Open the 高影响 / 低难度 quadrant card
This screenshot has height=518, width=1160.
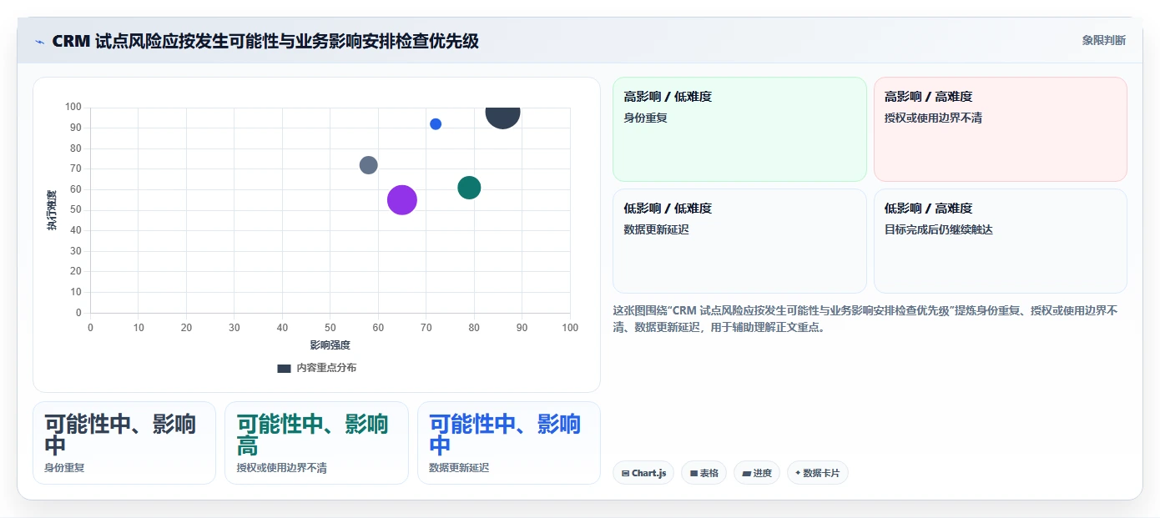coord(739,129)
